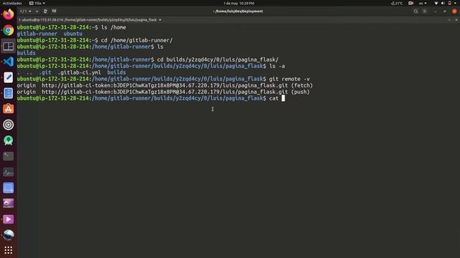Image resolution: width=460 pixels, height=258 pixels.
Task: Click '.gitlab-ci.yml' in ls -a output
Action: click(79, 72)
